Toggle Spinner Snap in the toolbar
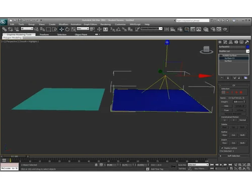 [x=130, y=29]
